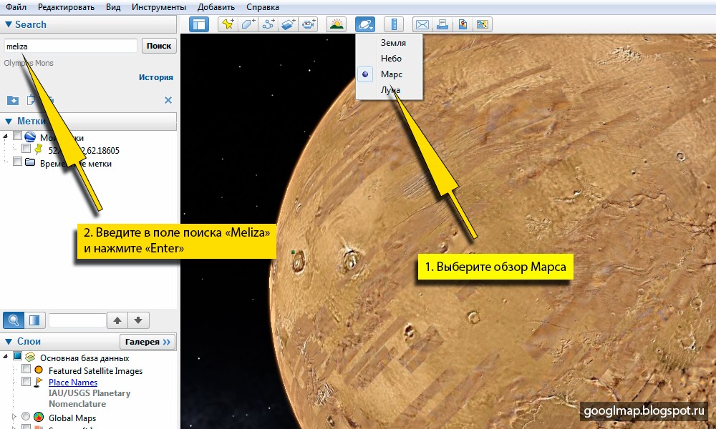The width and height of the screenshot is (716, 429).
Task: Choose Земля in the planet dropdown
Action: click(x=393, y=43)
